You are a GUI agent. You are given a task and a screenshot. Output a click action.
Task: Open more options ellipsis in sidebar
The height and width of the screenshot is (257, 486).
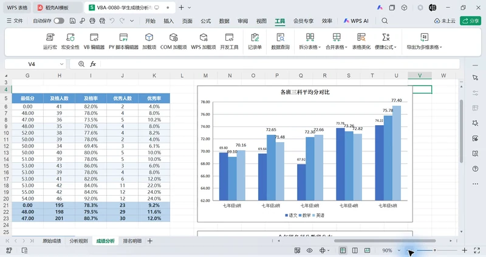pyautogui.click(x=475, y=184)
